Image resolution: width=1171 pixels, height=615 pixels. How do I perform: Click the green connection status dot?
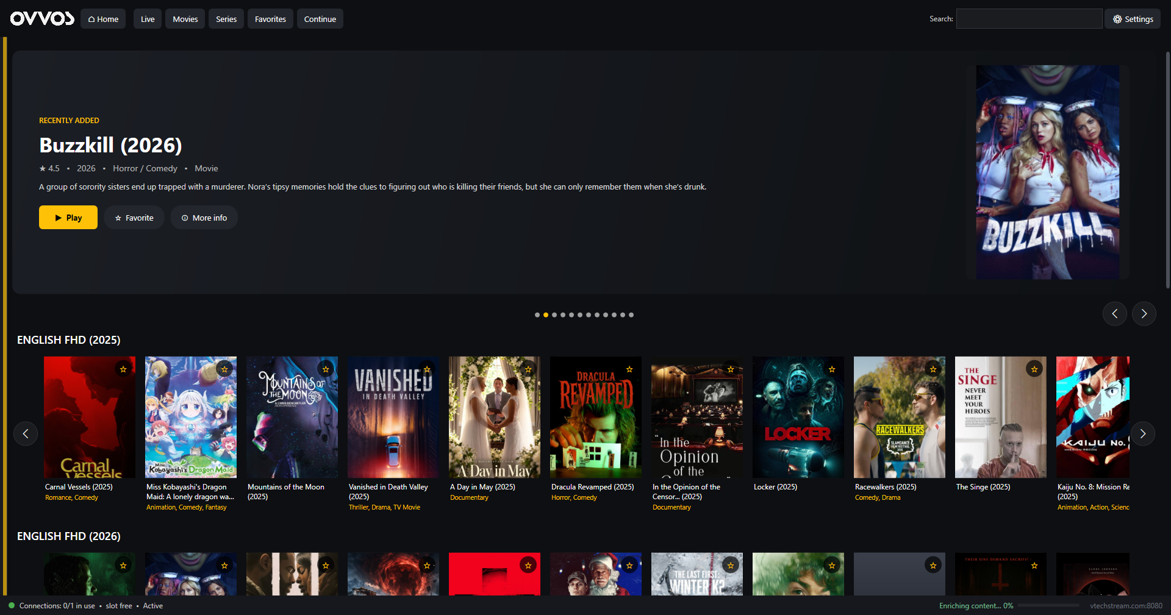click(x=12, y=605)
